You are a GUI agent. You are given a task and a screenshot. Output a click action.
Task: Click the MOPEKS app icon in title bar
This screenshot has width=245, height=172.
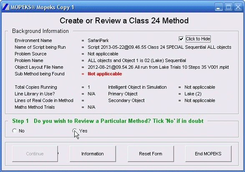coord(6,7)
